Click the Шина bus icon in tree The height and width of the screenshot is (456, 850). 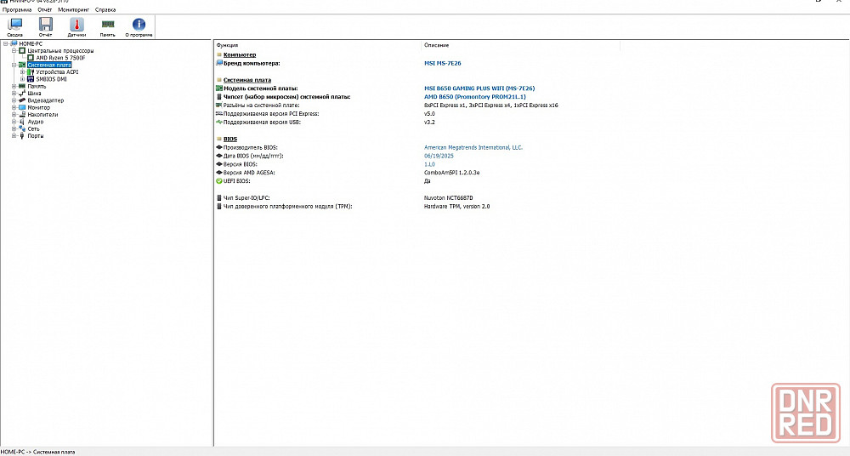[x=22, y=94]
